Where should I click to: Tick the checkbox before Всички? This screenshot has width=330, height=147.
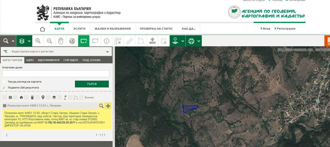(x=81, y=98)
